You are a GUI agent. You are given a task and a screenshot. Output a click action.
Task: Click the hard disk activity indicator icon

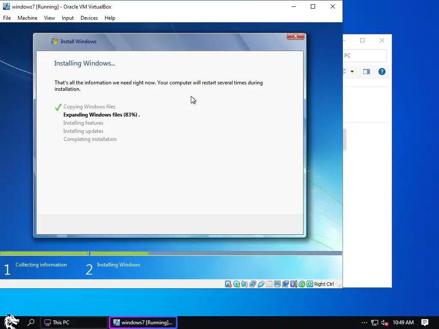pyautogui.click(x=228, y=284)
